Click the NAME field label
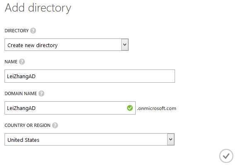This screenshot has width=235, height=165. (x=11, y=62)
